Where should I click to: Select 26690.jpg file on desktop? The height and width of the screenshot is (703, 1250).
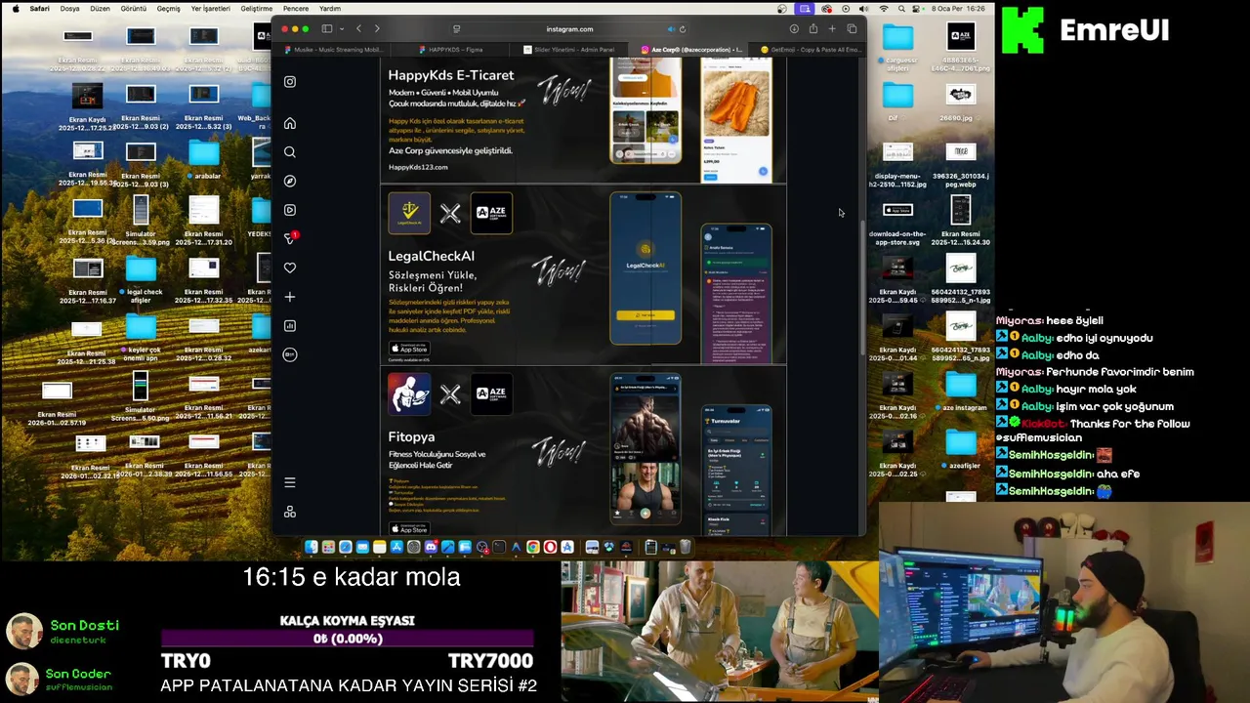(x=961, y=101)
